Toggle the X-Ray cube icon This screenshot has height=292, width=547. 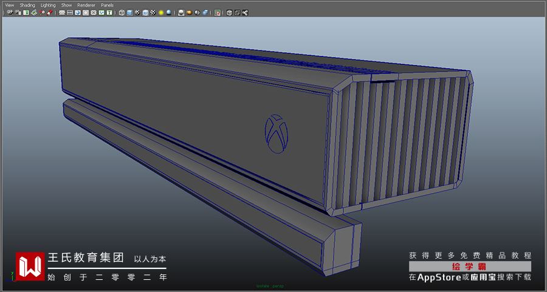click(230, 13)
